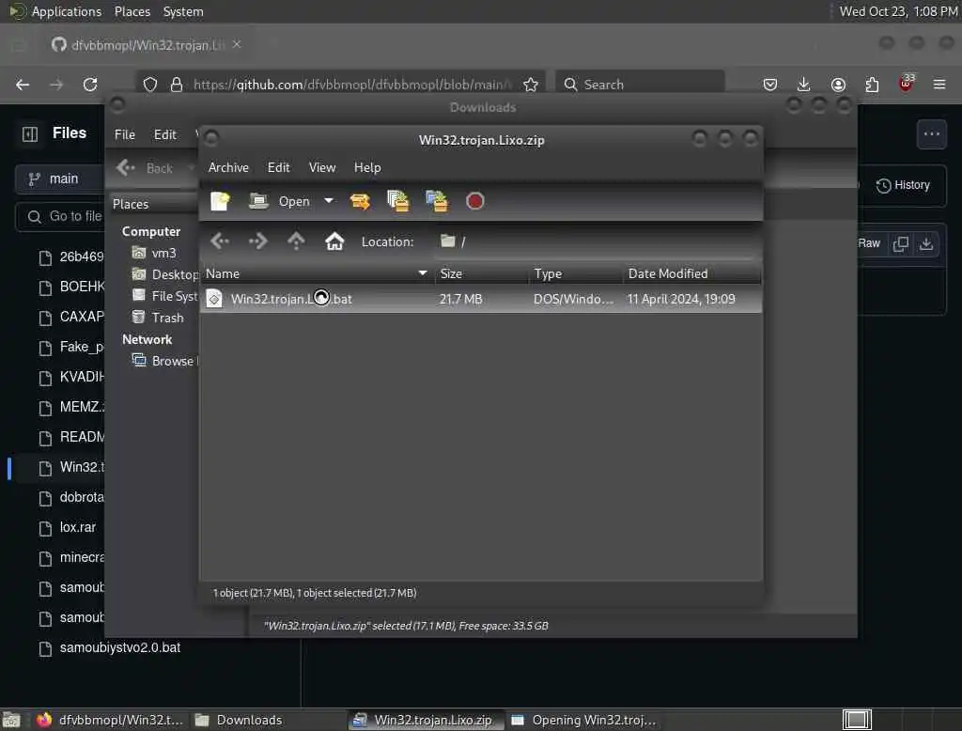
Task: Open the Pocket save icon
Action: pos(770,85)
